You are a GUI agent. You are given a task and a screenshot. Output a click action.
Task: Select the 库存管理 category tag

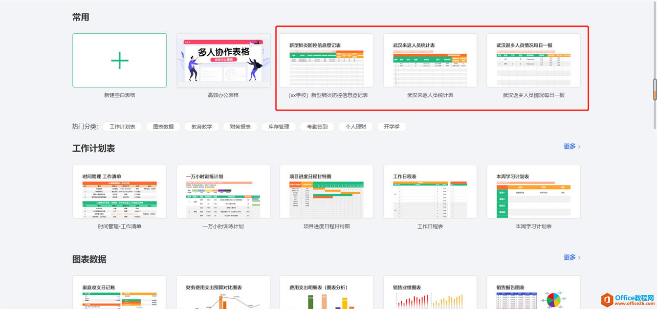click(279, 127)
